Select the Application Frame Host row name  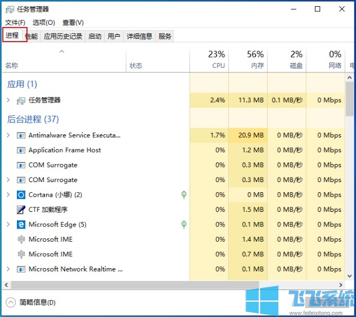(x=65, y=150)
